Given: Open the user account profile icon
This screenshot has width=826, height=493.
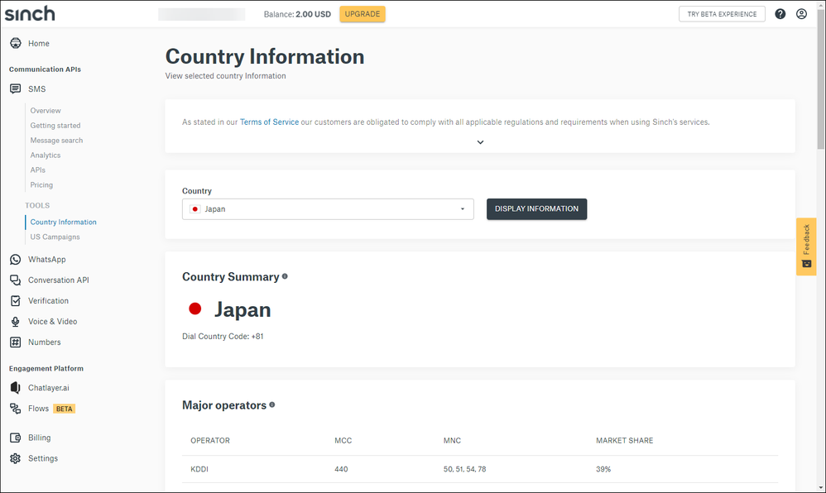Looking at the screenshot, I should pos(801,14).
